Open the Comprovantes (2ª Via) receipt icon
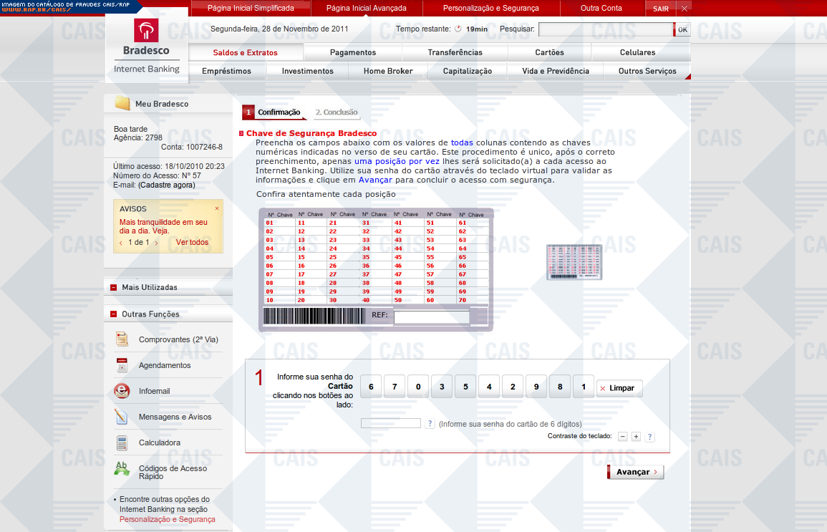The image size is (827, 532). coord(122,339)
